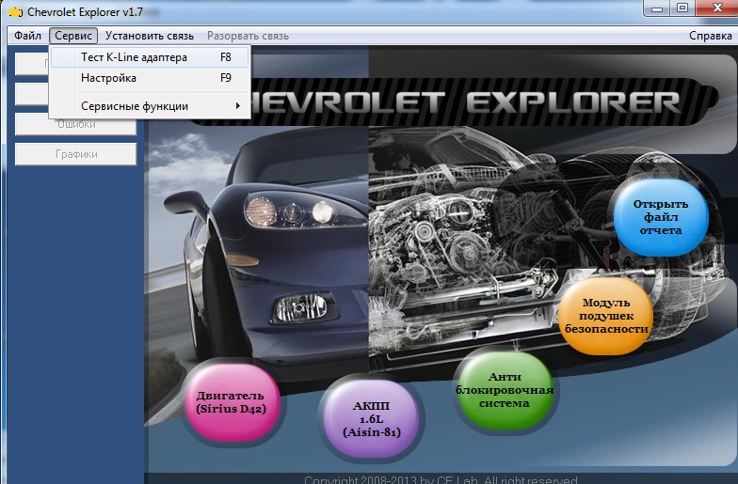This screenshot has height=484, width=738.
Task: Click the pink Двигатель (Sirius D42) button
Action: coord(232,402)
